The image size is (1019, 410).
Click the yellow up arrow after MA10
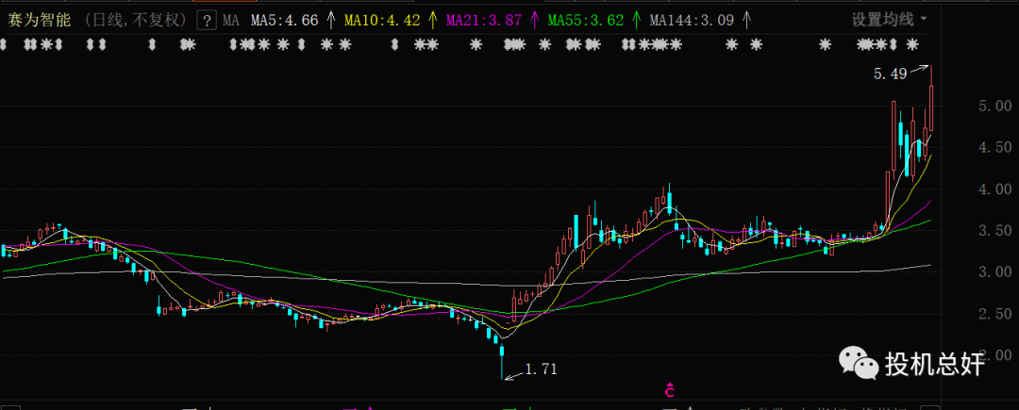point(431,19)
